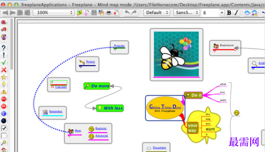Open the Default style dropdown
The image size is (265, 152).
tap(157, 13)
